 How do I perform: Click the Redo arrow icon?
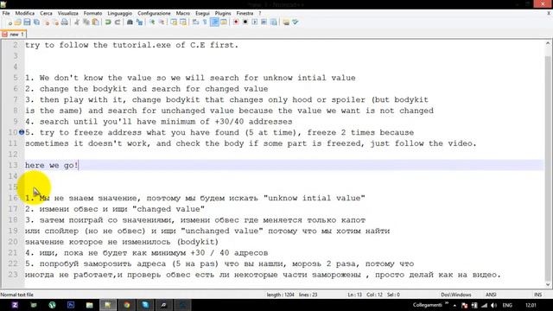click(x=118, y=22)
